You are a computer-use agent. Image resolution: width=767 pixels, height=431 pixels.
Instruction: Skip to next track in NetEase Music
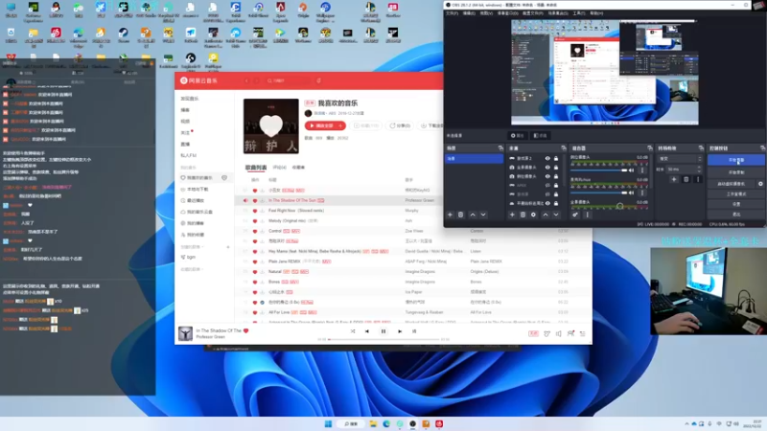pyautogui.click(x=400, y=331)
